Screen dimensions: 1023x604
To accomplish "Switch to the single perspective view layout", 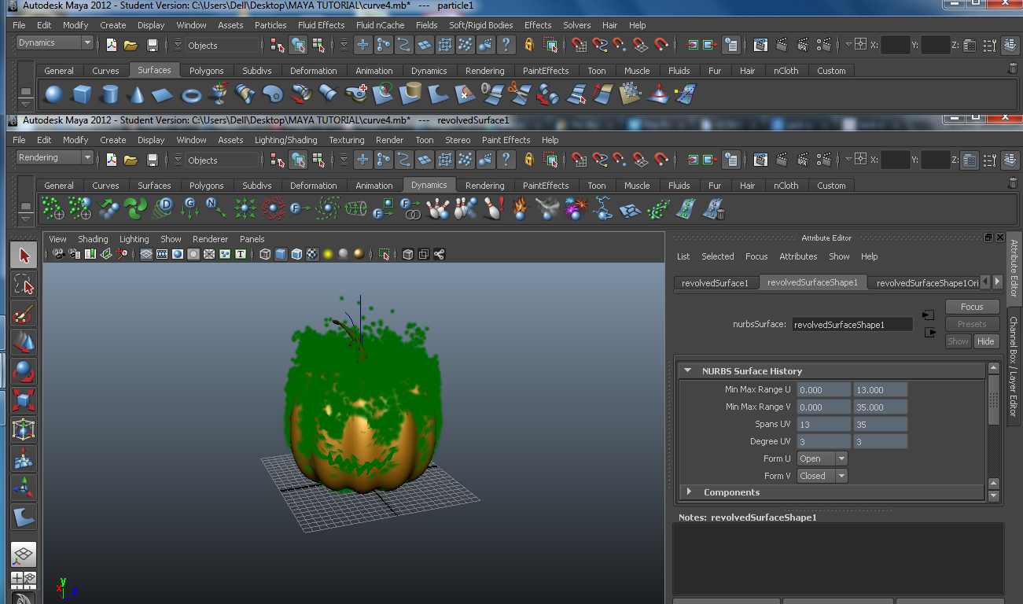I will tap(24, 555).
